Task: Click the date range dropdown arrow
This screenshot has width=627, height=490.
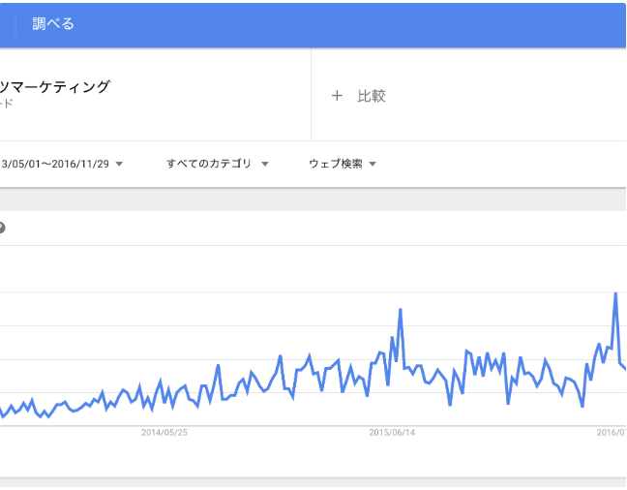Action: (x=119, y=164)
